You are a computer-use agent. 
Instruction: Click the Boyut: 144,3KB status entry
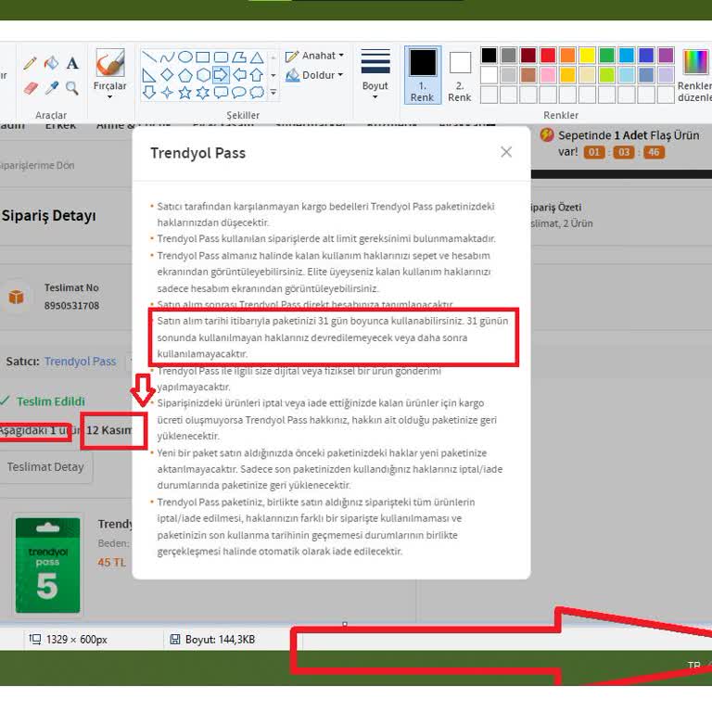point(212,640)
